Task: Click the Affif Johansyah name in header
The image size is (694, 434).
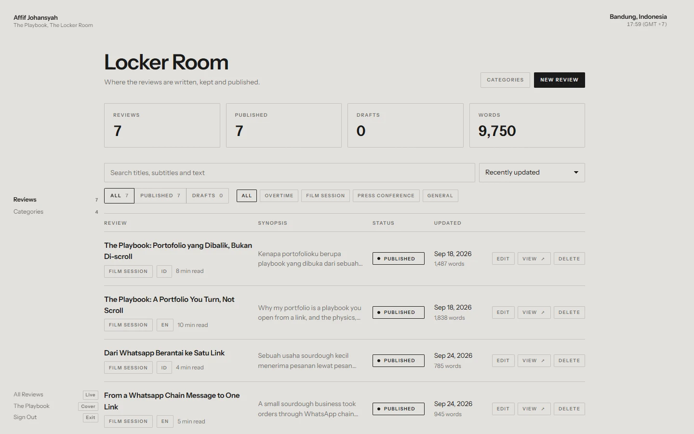Action: point(36,18)
